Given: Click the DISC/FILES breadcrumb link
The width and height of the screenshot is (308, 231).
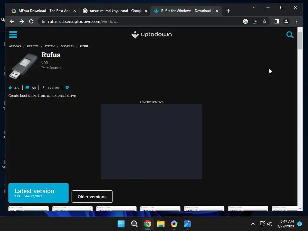Looking at the screenshot, I should [67, 46].
